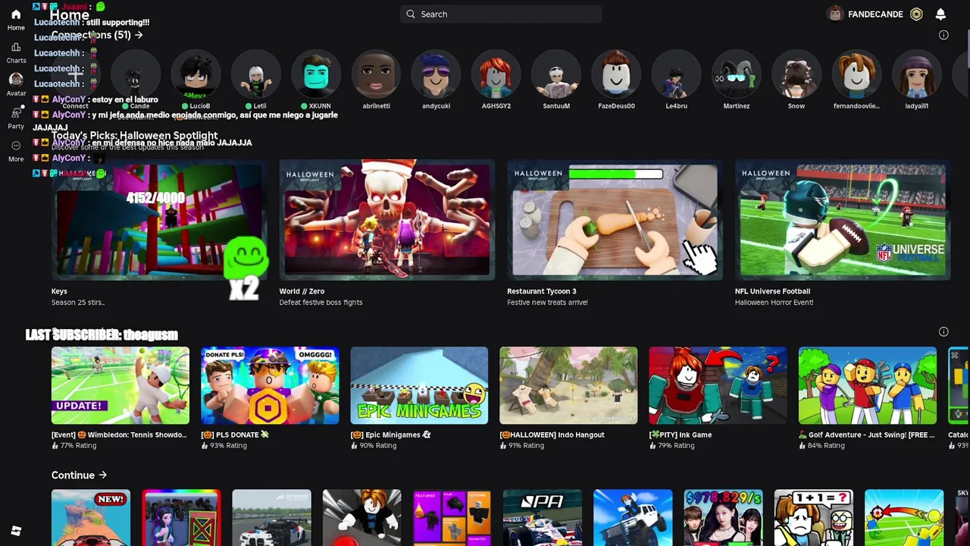Open Snow's connection avatar
This screenshot has width=970, height=546.
point(796,74)
